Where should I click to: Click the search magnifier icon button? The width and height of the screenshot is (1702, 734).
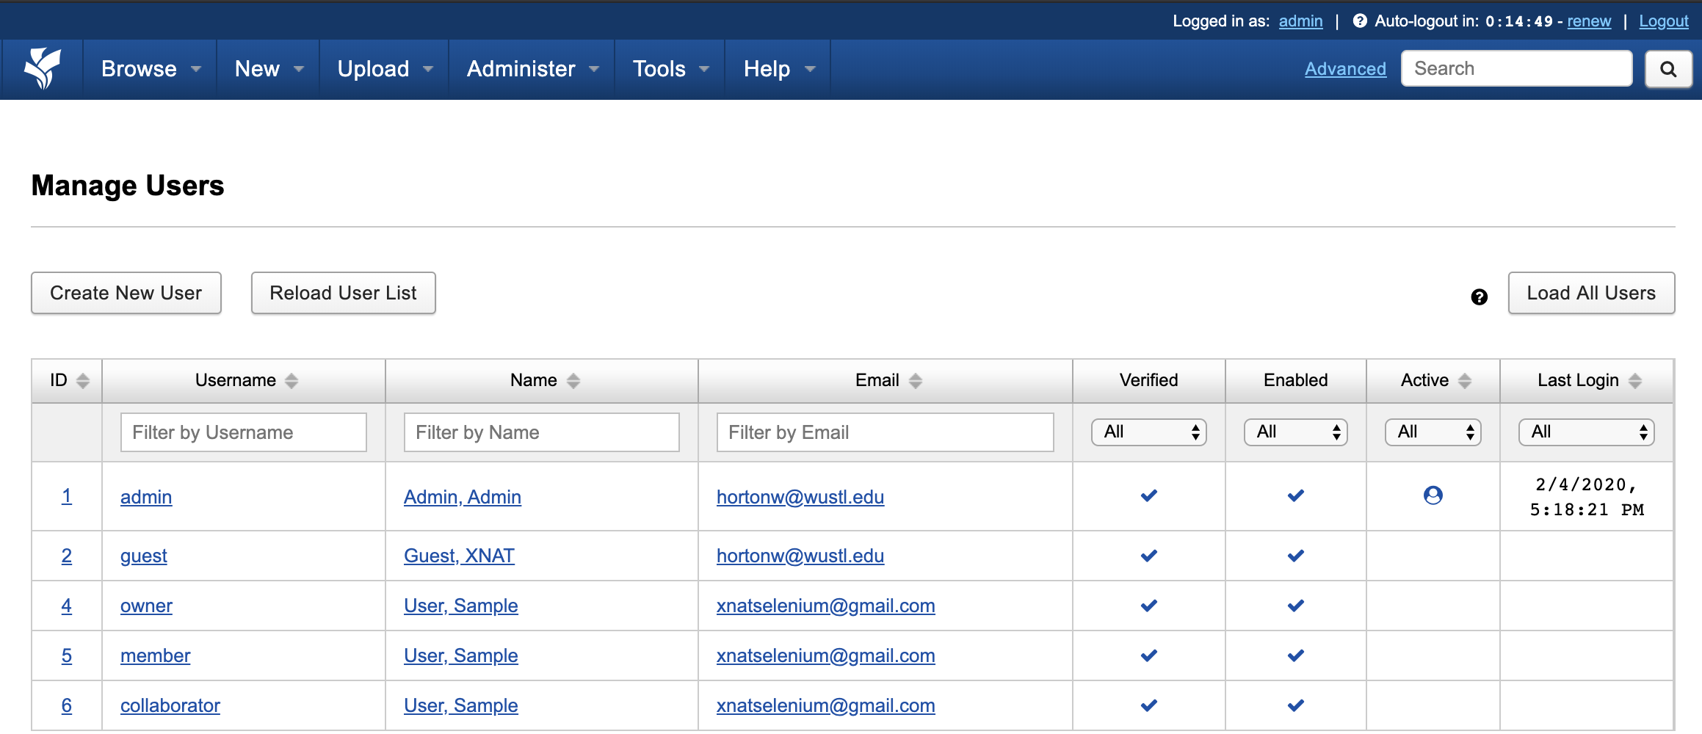coord(1667,69)
